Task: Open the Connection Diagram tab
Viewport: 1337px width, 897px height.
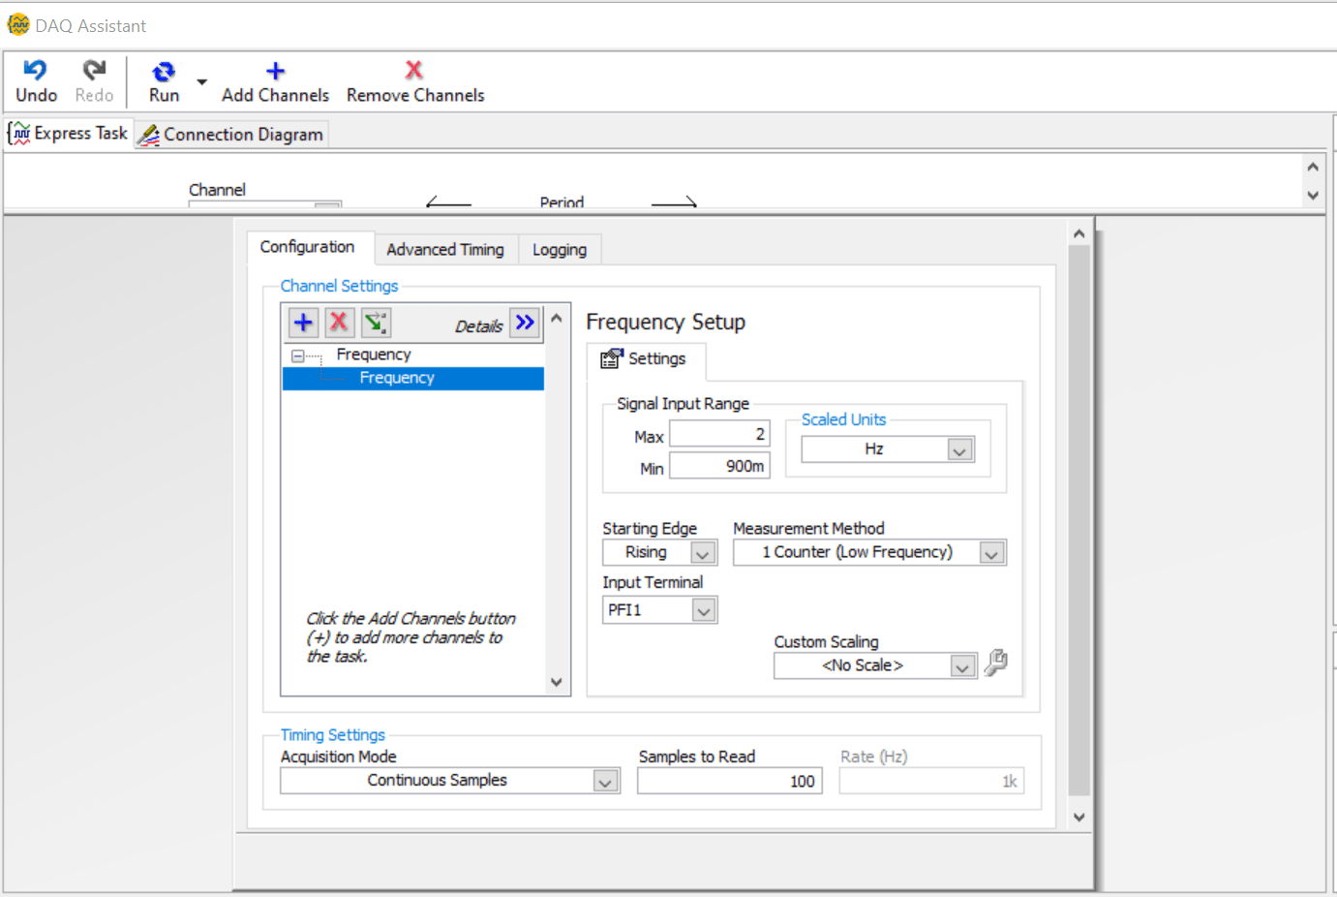Action: 230,134
